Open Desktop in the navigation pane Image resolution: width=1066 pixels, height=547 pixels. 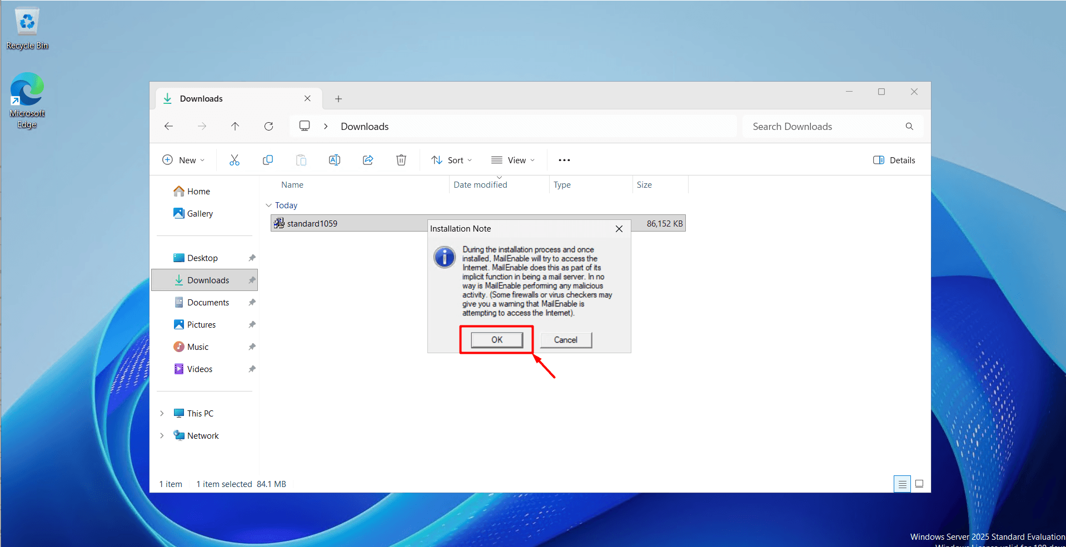[196, 258]
